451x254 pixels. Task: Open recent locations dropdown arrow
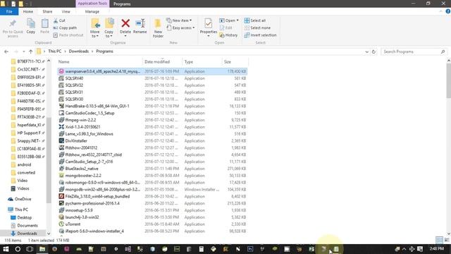(23, 52)
